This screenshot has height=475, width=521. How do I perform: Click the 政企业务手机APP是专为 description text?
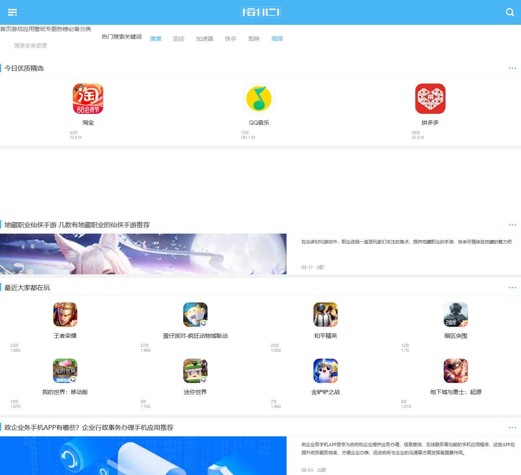(408, 449)
